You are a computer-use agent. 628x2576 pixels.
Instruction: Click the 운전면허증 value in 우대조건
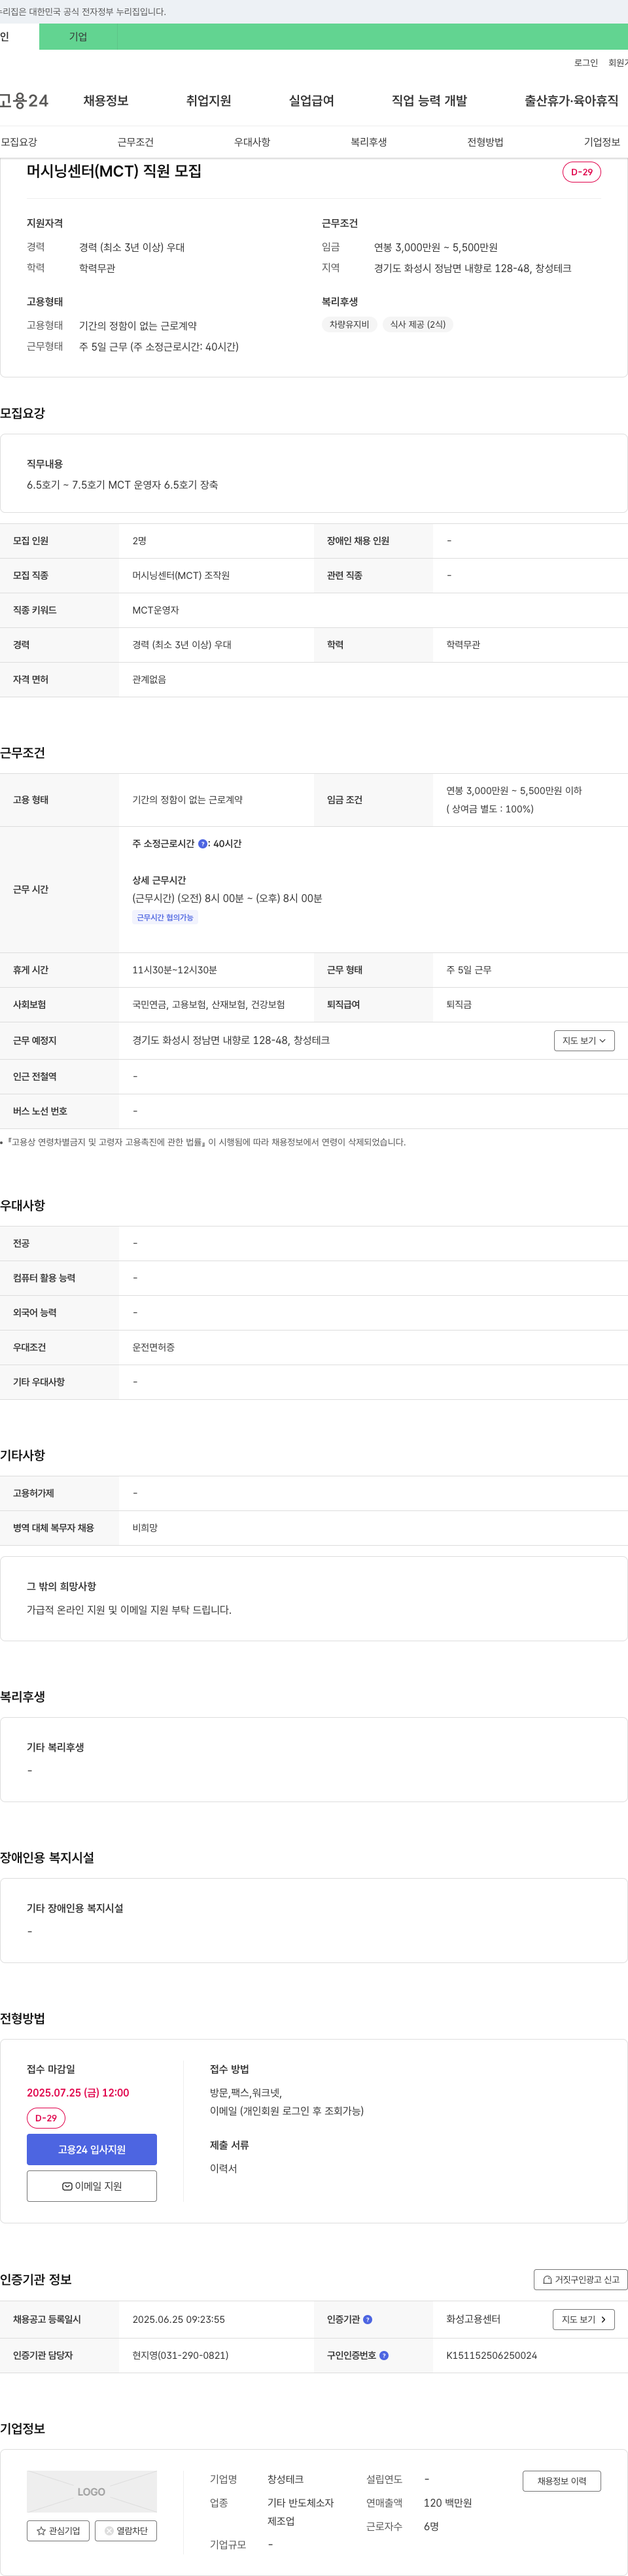point(153,1348)
